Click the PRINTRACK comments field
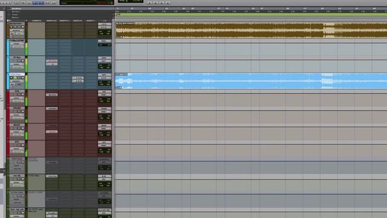Screen dimensions: 387x218 36,81
